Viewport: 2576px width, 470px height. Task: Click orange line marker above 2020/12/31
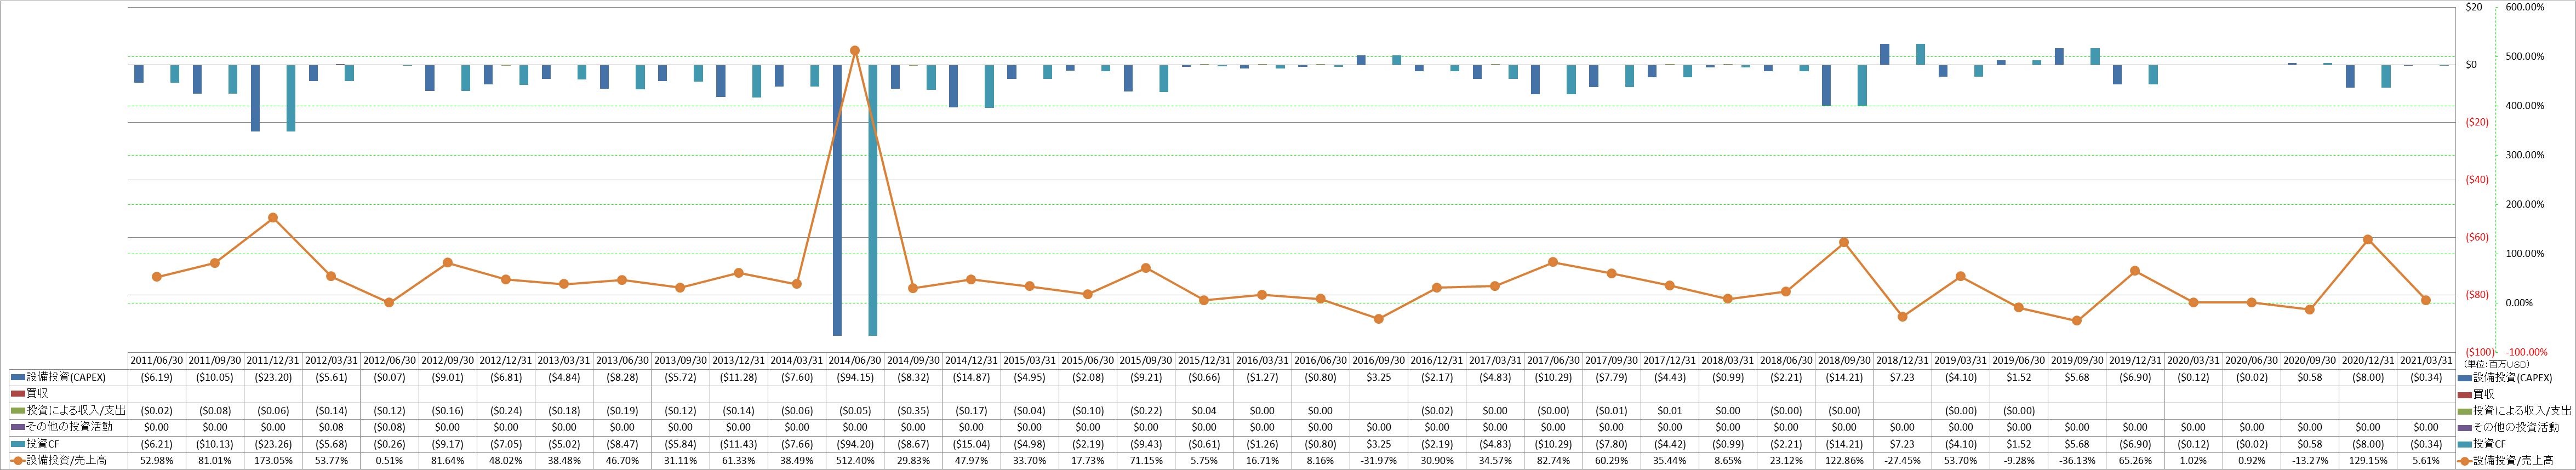click(x=2368, y=240)
